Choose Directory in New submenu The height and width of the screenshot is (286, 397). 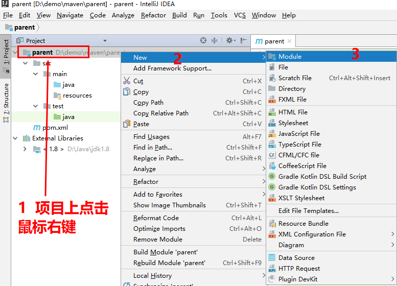coord(332,88)
